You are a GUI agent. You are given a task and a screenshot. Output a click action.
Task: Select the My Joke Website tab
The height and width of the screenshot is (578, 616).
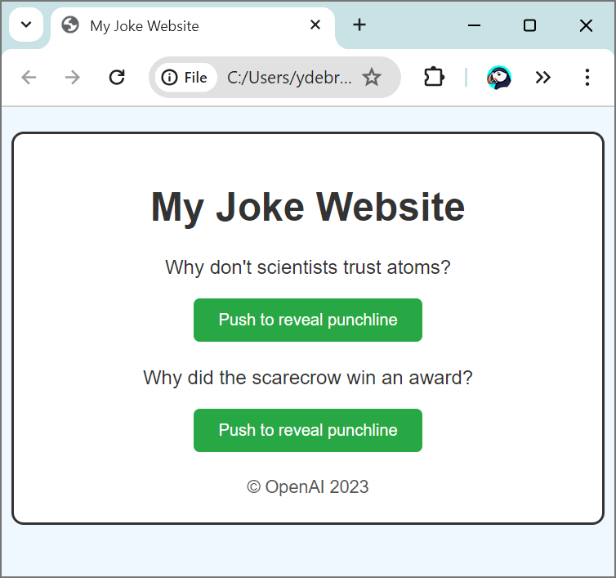click(x=193, y=26)
